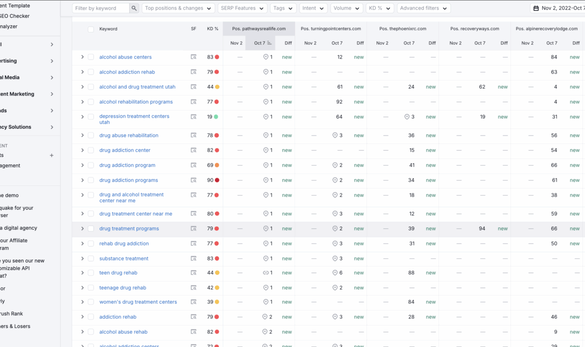Click calendar icon in the date range picker
This screenshot has width=585, height=347.
[536, 8]
